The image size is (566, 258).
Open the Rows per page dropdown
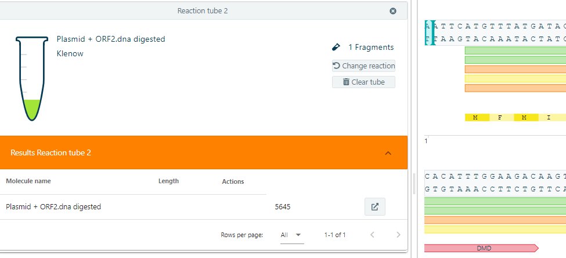click(292, 235)
